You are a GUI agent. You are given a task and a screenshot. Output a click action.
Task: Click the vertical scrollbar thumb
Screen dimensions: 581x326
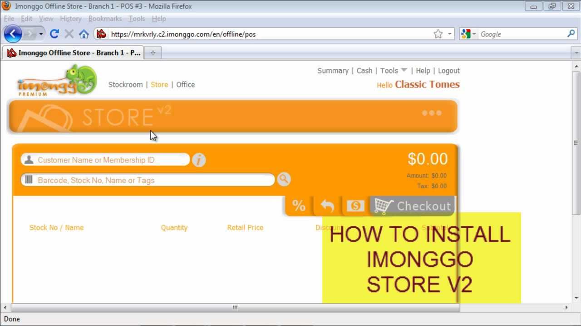coord(576,143)
